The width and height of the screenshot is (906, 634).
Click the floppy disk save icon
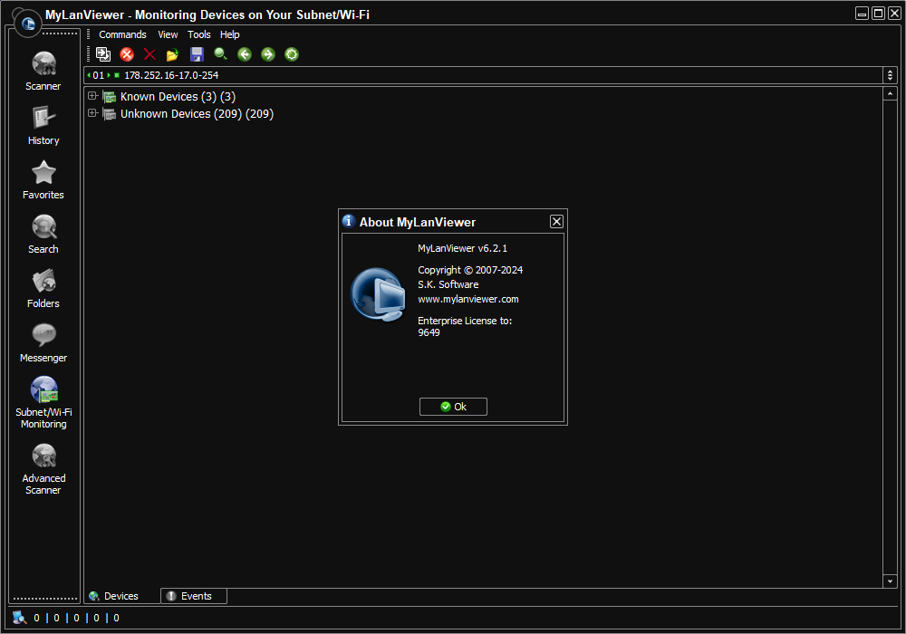coord(197,54)
